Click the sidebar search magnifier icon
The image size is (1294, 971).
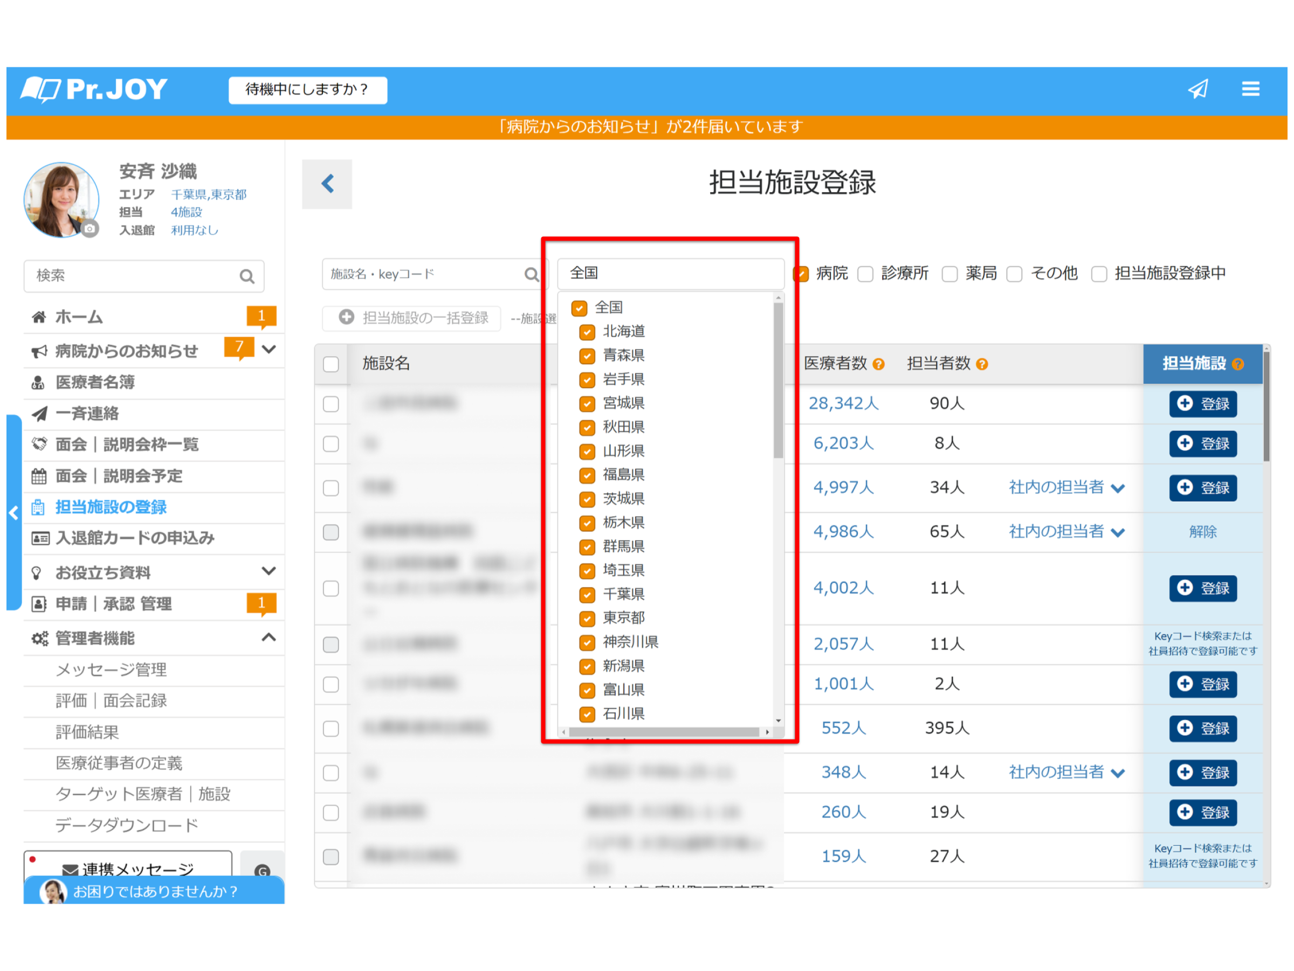247,276
